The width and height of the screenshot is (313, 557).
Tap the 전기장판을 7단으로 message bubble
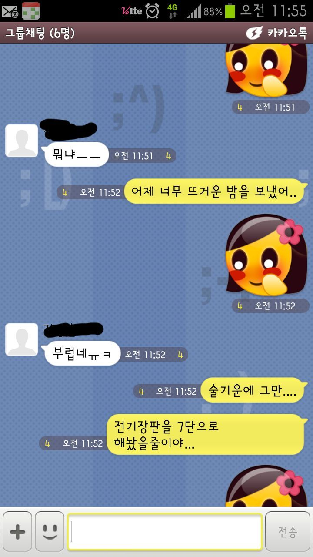coord(205,435)
